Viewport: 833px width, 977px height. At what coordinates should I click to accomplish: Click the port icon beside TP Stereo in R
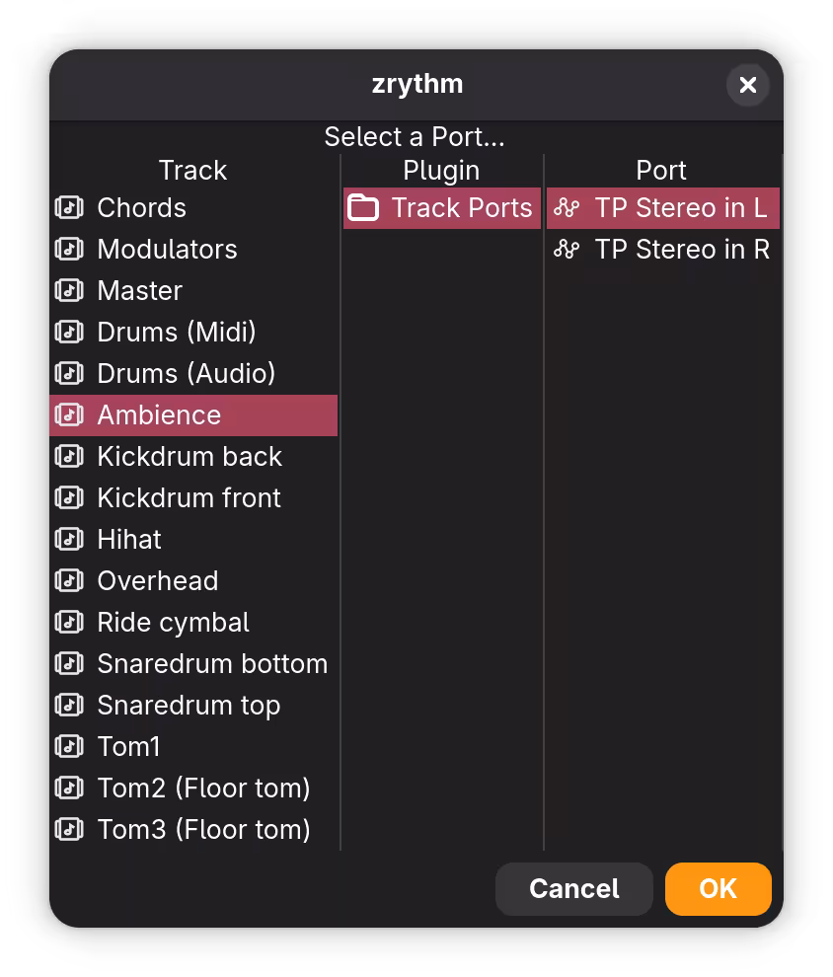[566, 249]
